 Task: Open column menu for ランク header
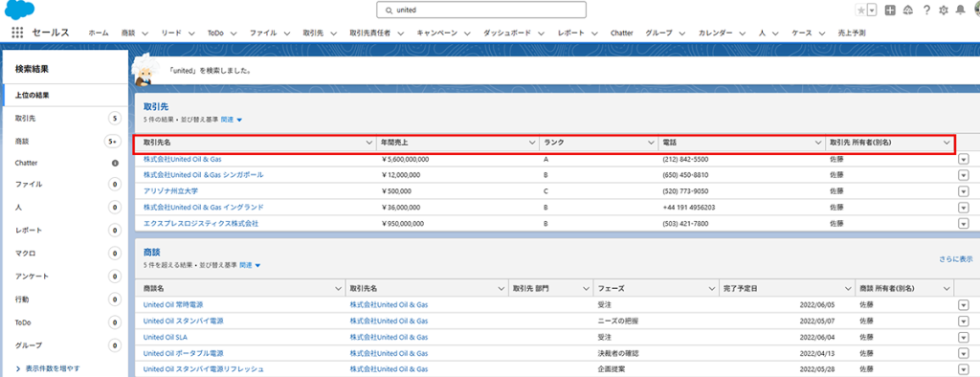tap(651, 144)
